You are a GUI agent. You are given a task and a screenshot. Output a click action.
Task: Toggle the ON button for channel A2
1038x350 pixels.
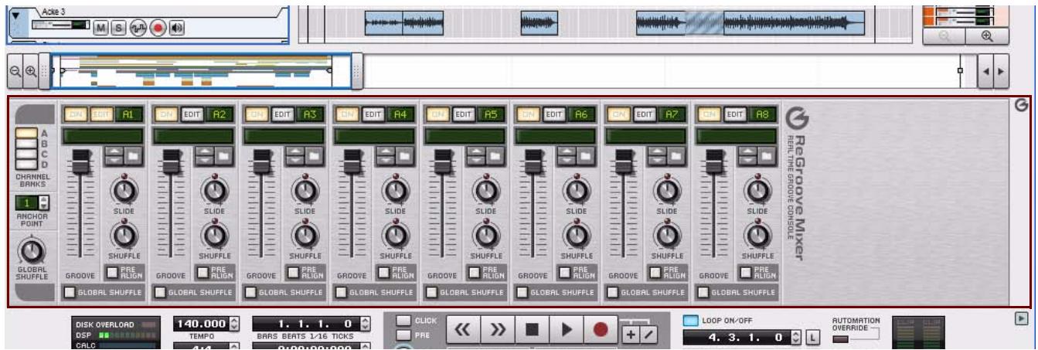pyautogui.click(x=165, y=114)
